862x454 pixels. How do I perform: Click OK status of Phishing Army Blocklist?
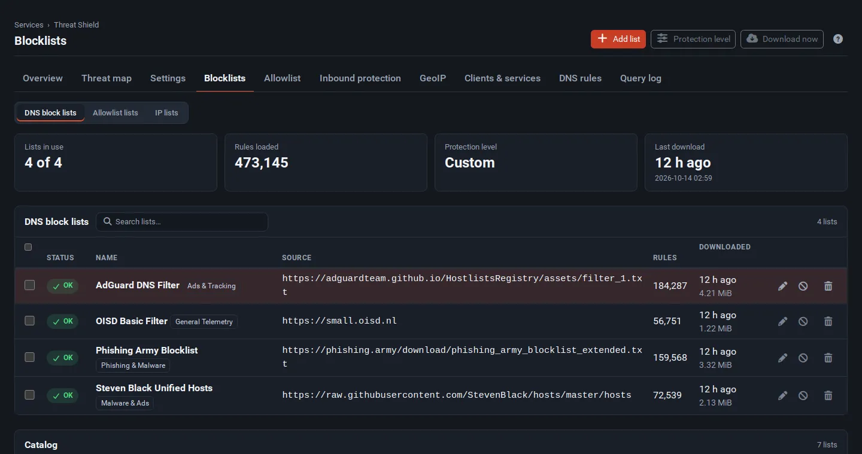[63, 358]
